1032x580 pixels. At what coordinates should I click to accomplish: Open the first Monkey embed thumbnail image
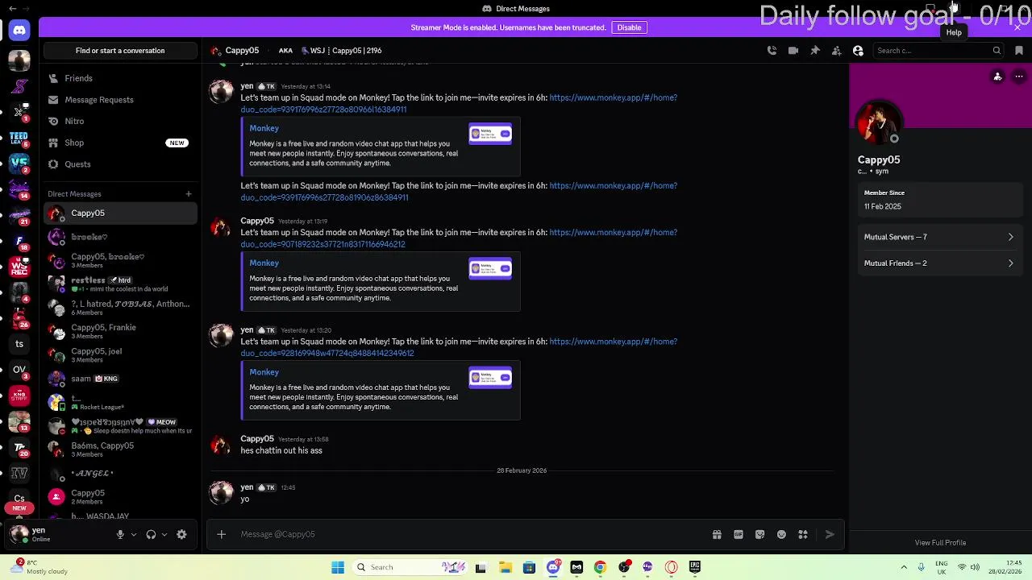(x=490, y=134)
